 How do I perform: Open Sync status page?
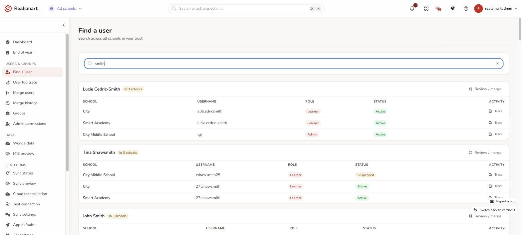pos(32,173)
